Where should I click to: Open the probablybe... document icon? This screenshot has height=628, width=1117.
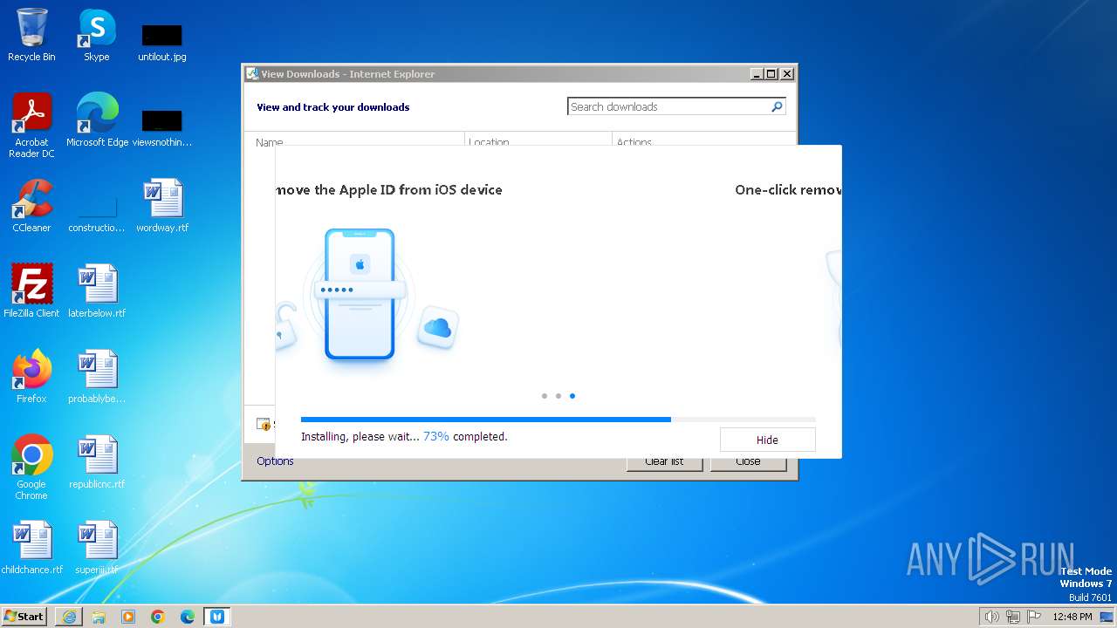click(x=97, y=376)
